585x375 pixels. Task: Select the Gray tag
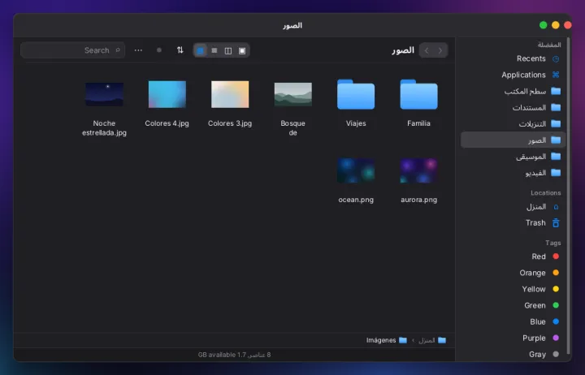[513, 355]
